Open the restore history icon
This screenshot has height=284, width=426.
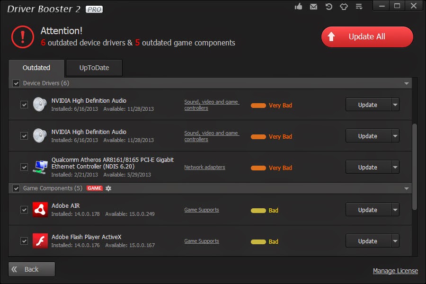point(329,7)
